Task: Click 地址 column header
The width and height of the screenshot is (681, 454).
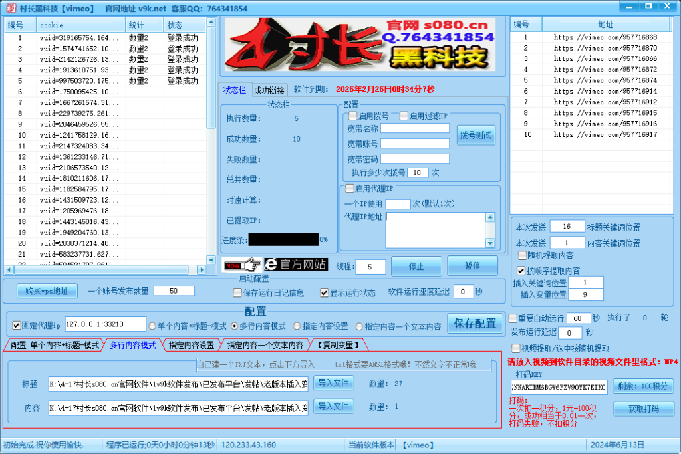Action: tap(606, 25)
